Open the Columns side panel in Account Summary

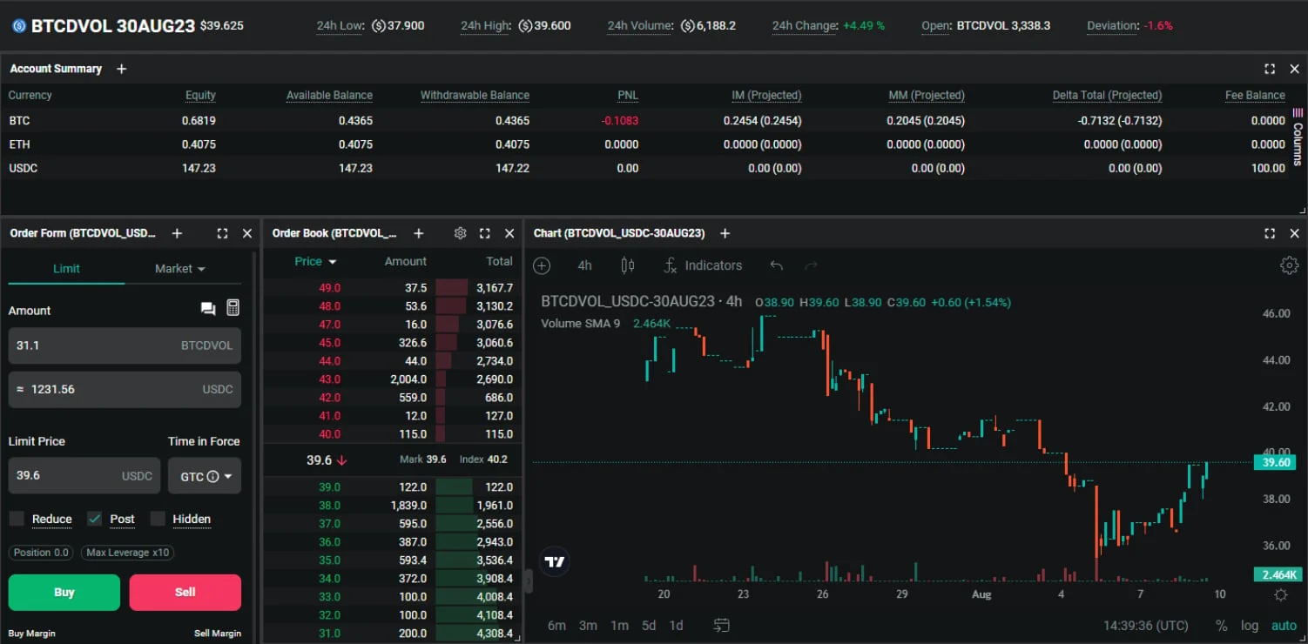pyautogui.click(x=1298, y=138)
